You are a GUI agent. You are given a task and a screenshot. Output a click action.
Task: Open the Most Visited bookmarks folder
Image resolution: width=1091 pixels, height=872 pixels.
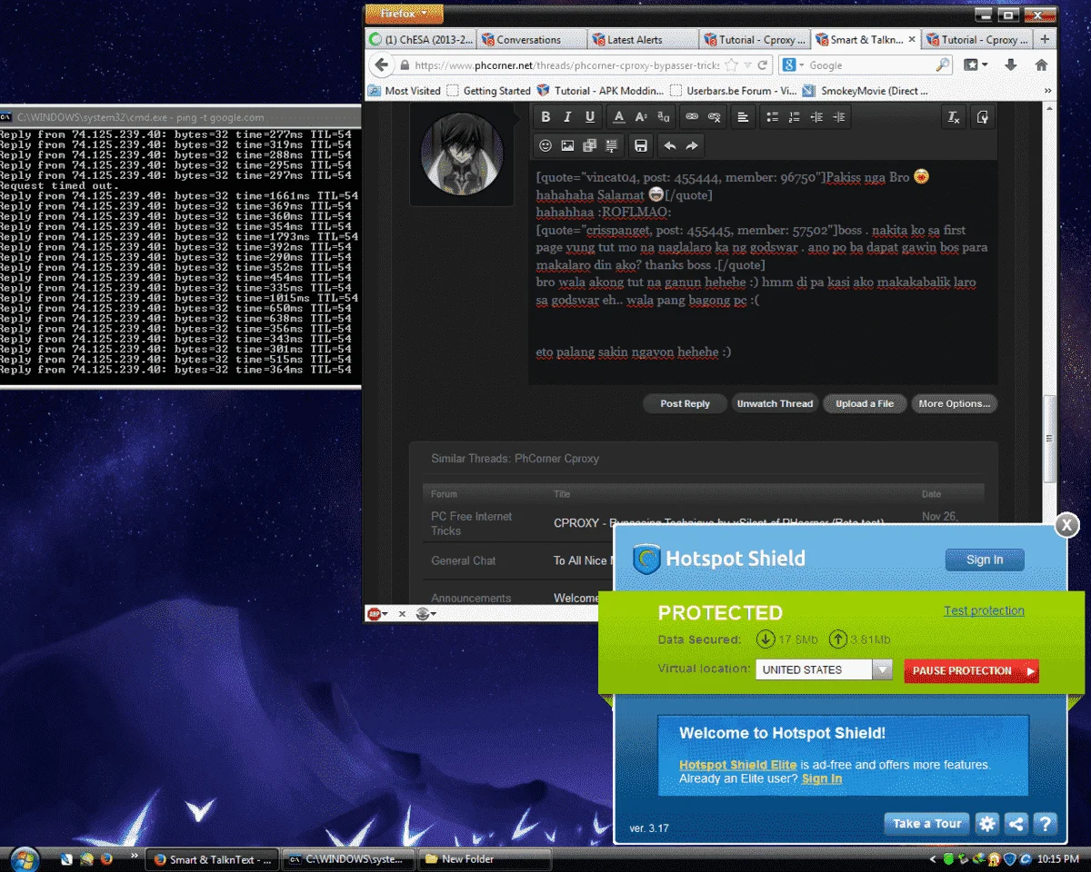pos(405,91)
